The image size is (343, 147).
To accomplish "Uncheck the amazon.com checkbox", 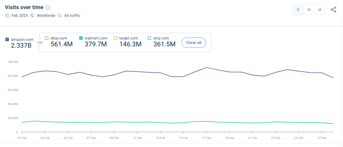I will click(x=7, y=40).
